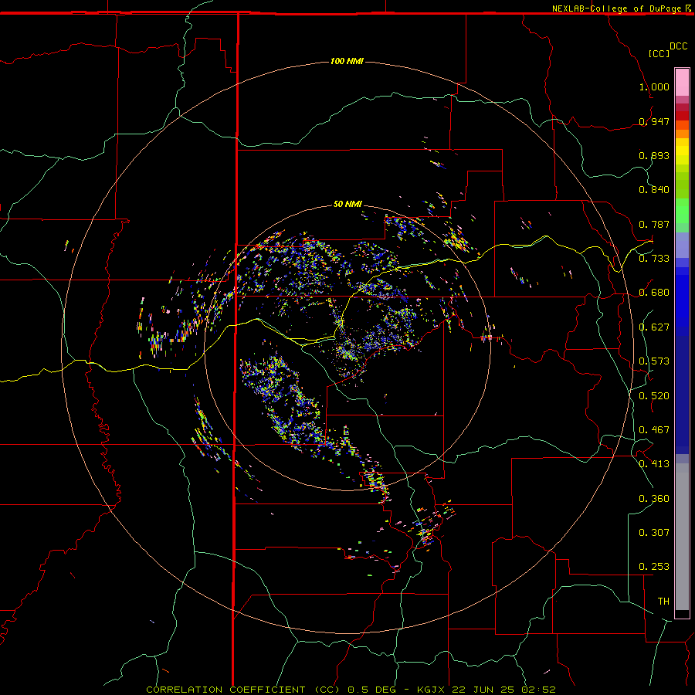Click the 1.000 scale value label
Screen dimensions: 695x695
pyautogui.click(x=654, y=86)
